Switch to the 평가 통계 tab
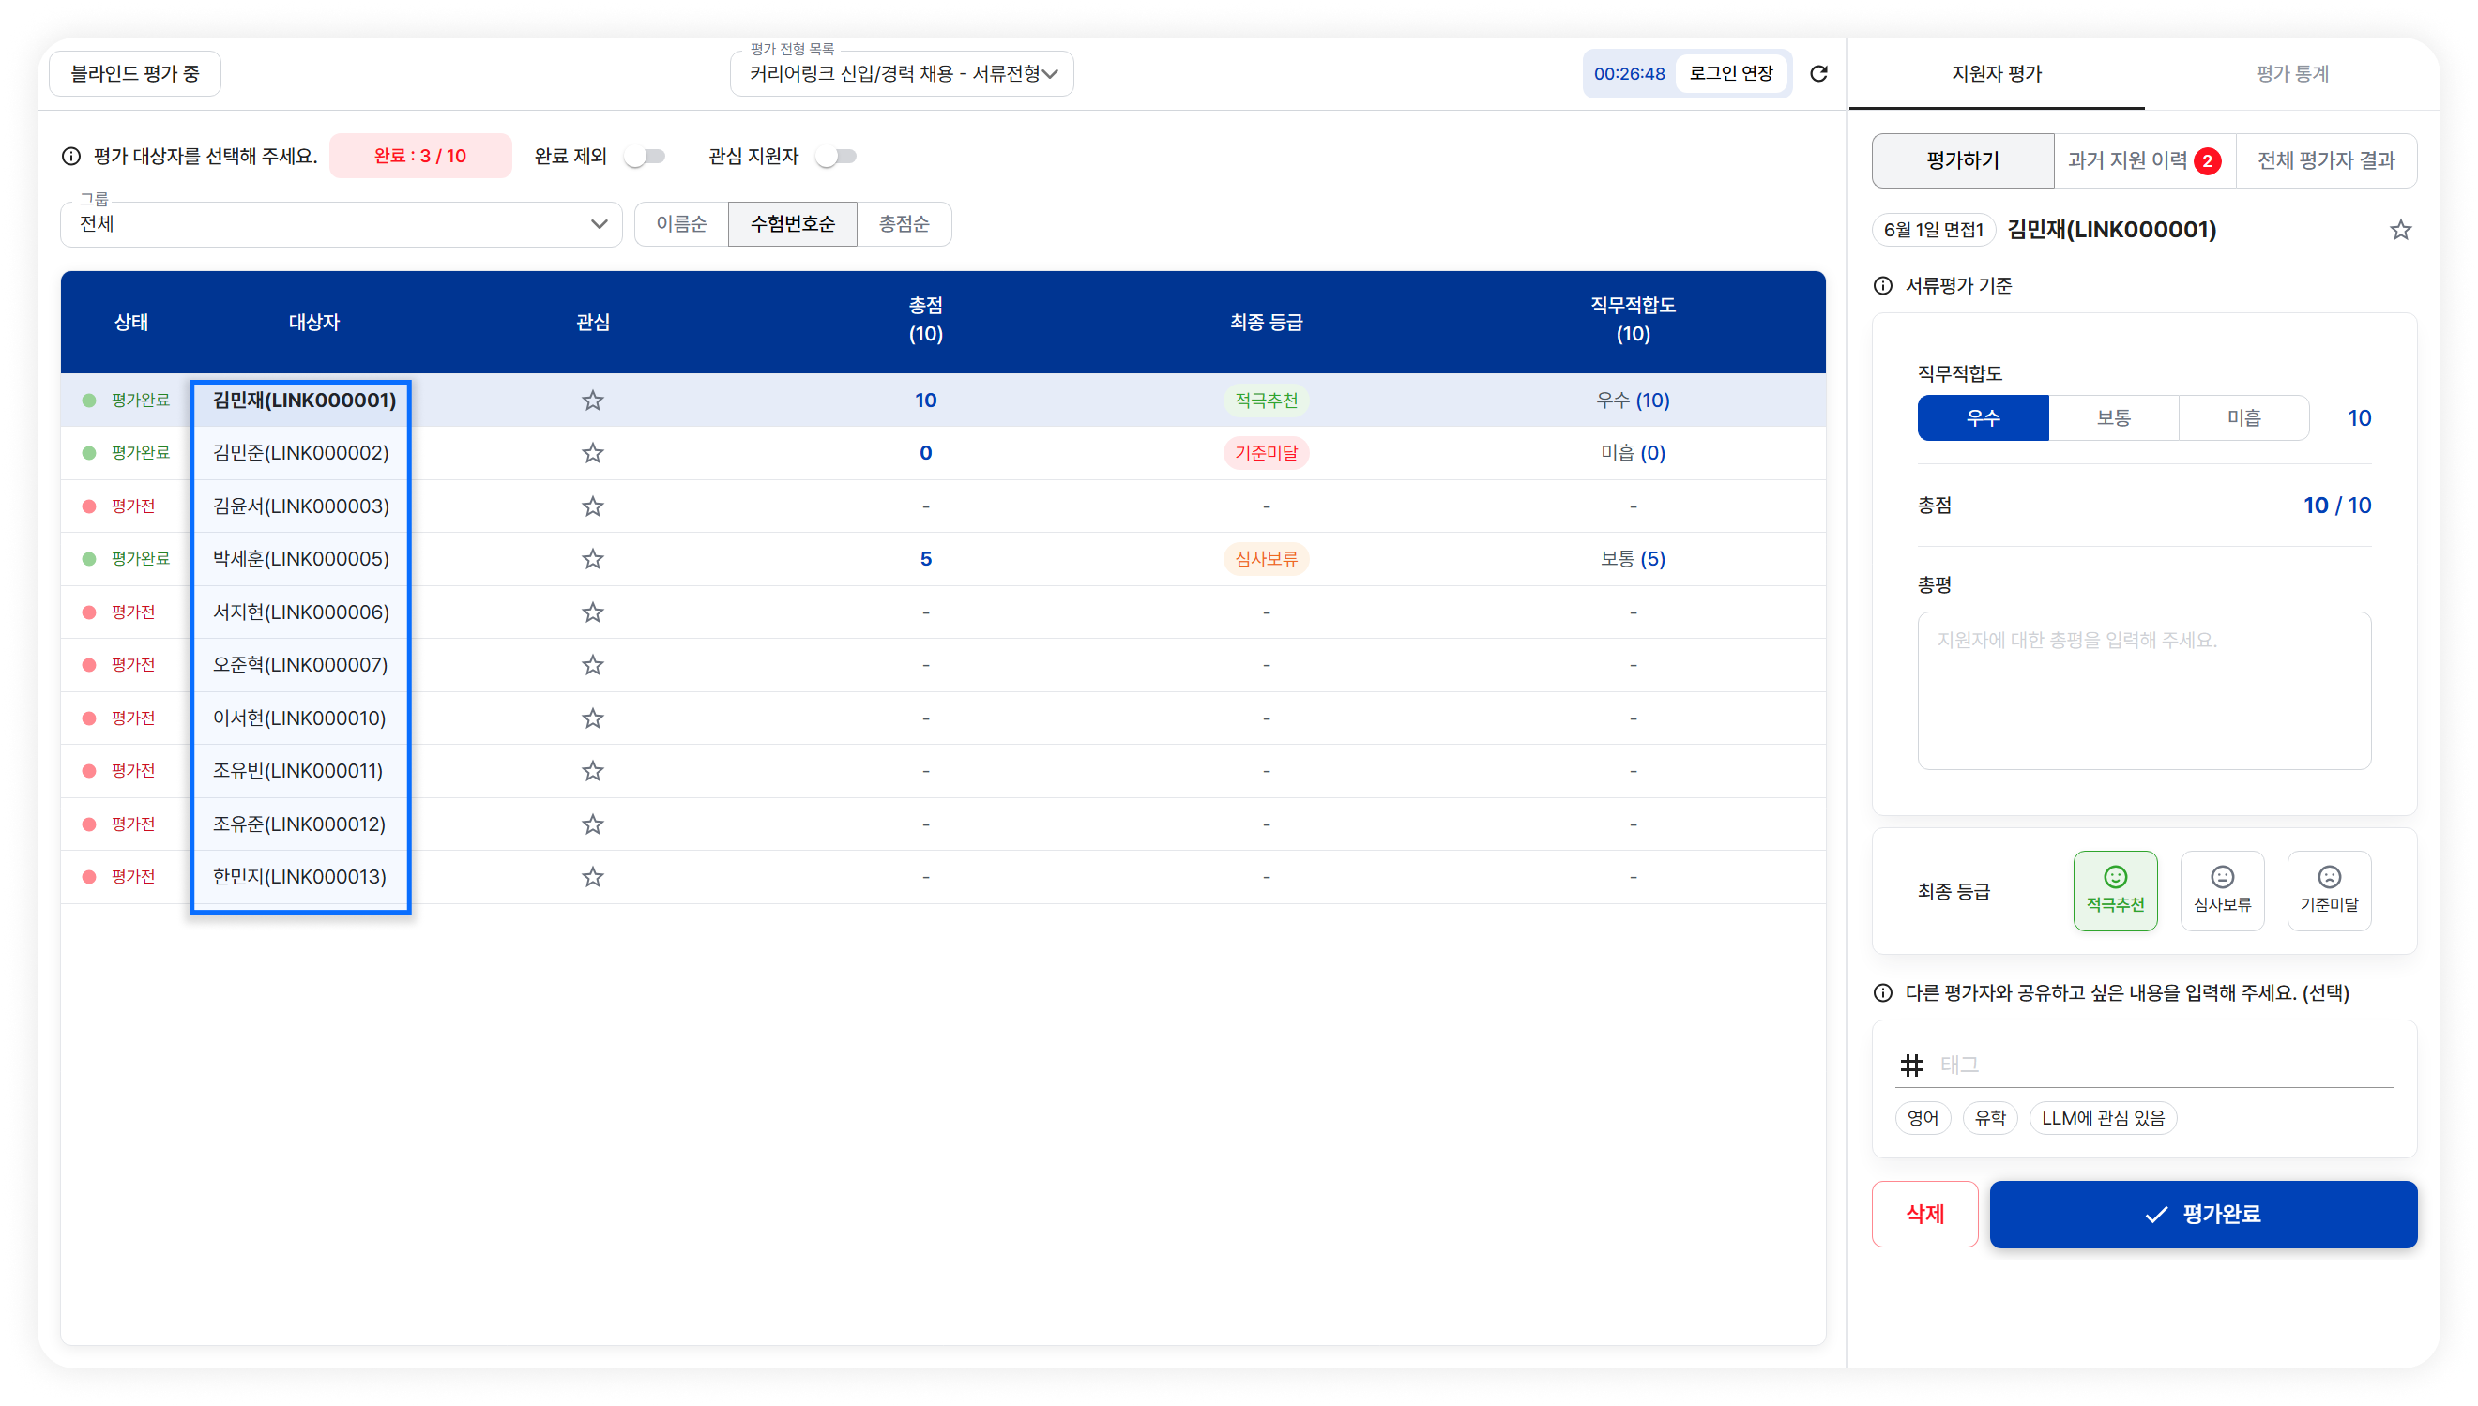This screenshot has height=1406, width=2478. tap(2291, 73)
